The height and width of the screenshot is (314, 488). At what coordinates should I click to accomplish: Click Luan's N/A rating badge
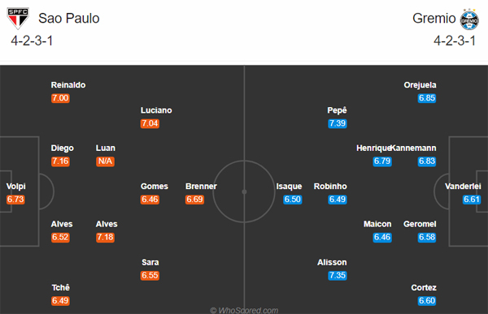point(105,161)
